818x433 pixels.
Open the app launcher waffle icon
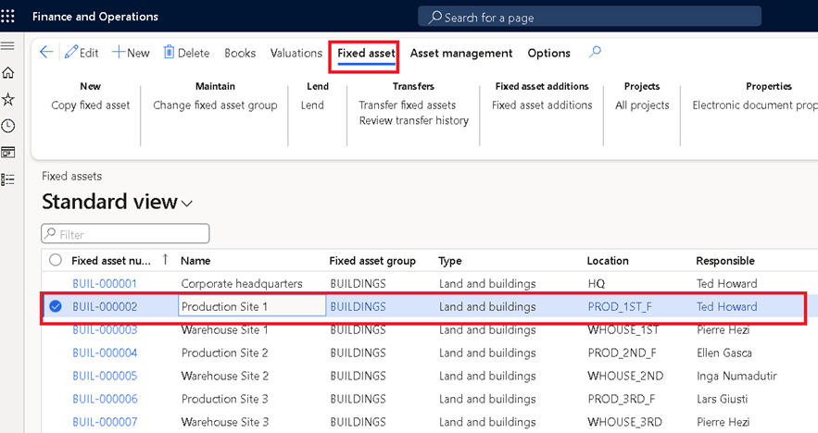[x=8, y=16]
